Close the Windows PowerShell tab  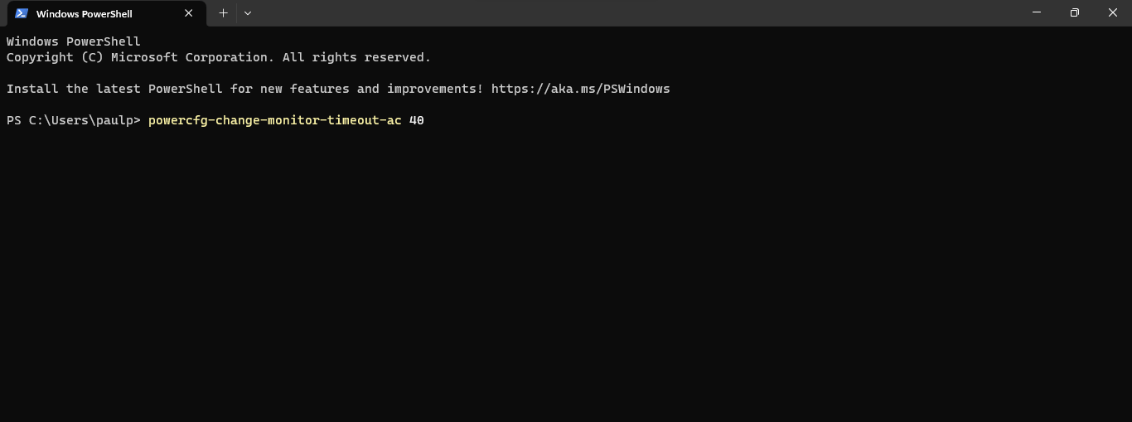point(189,13)
